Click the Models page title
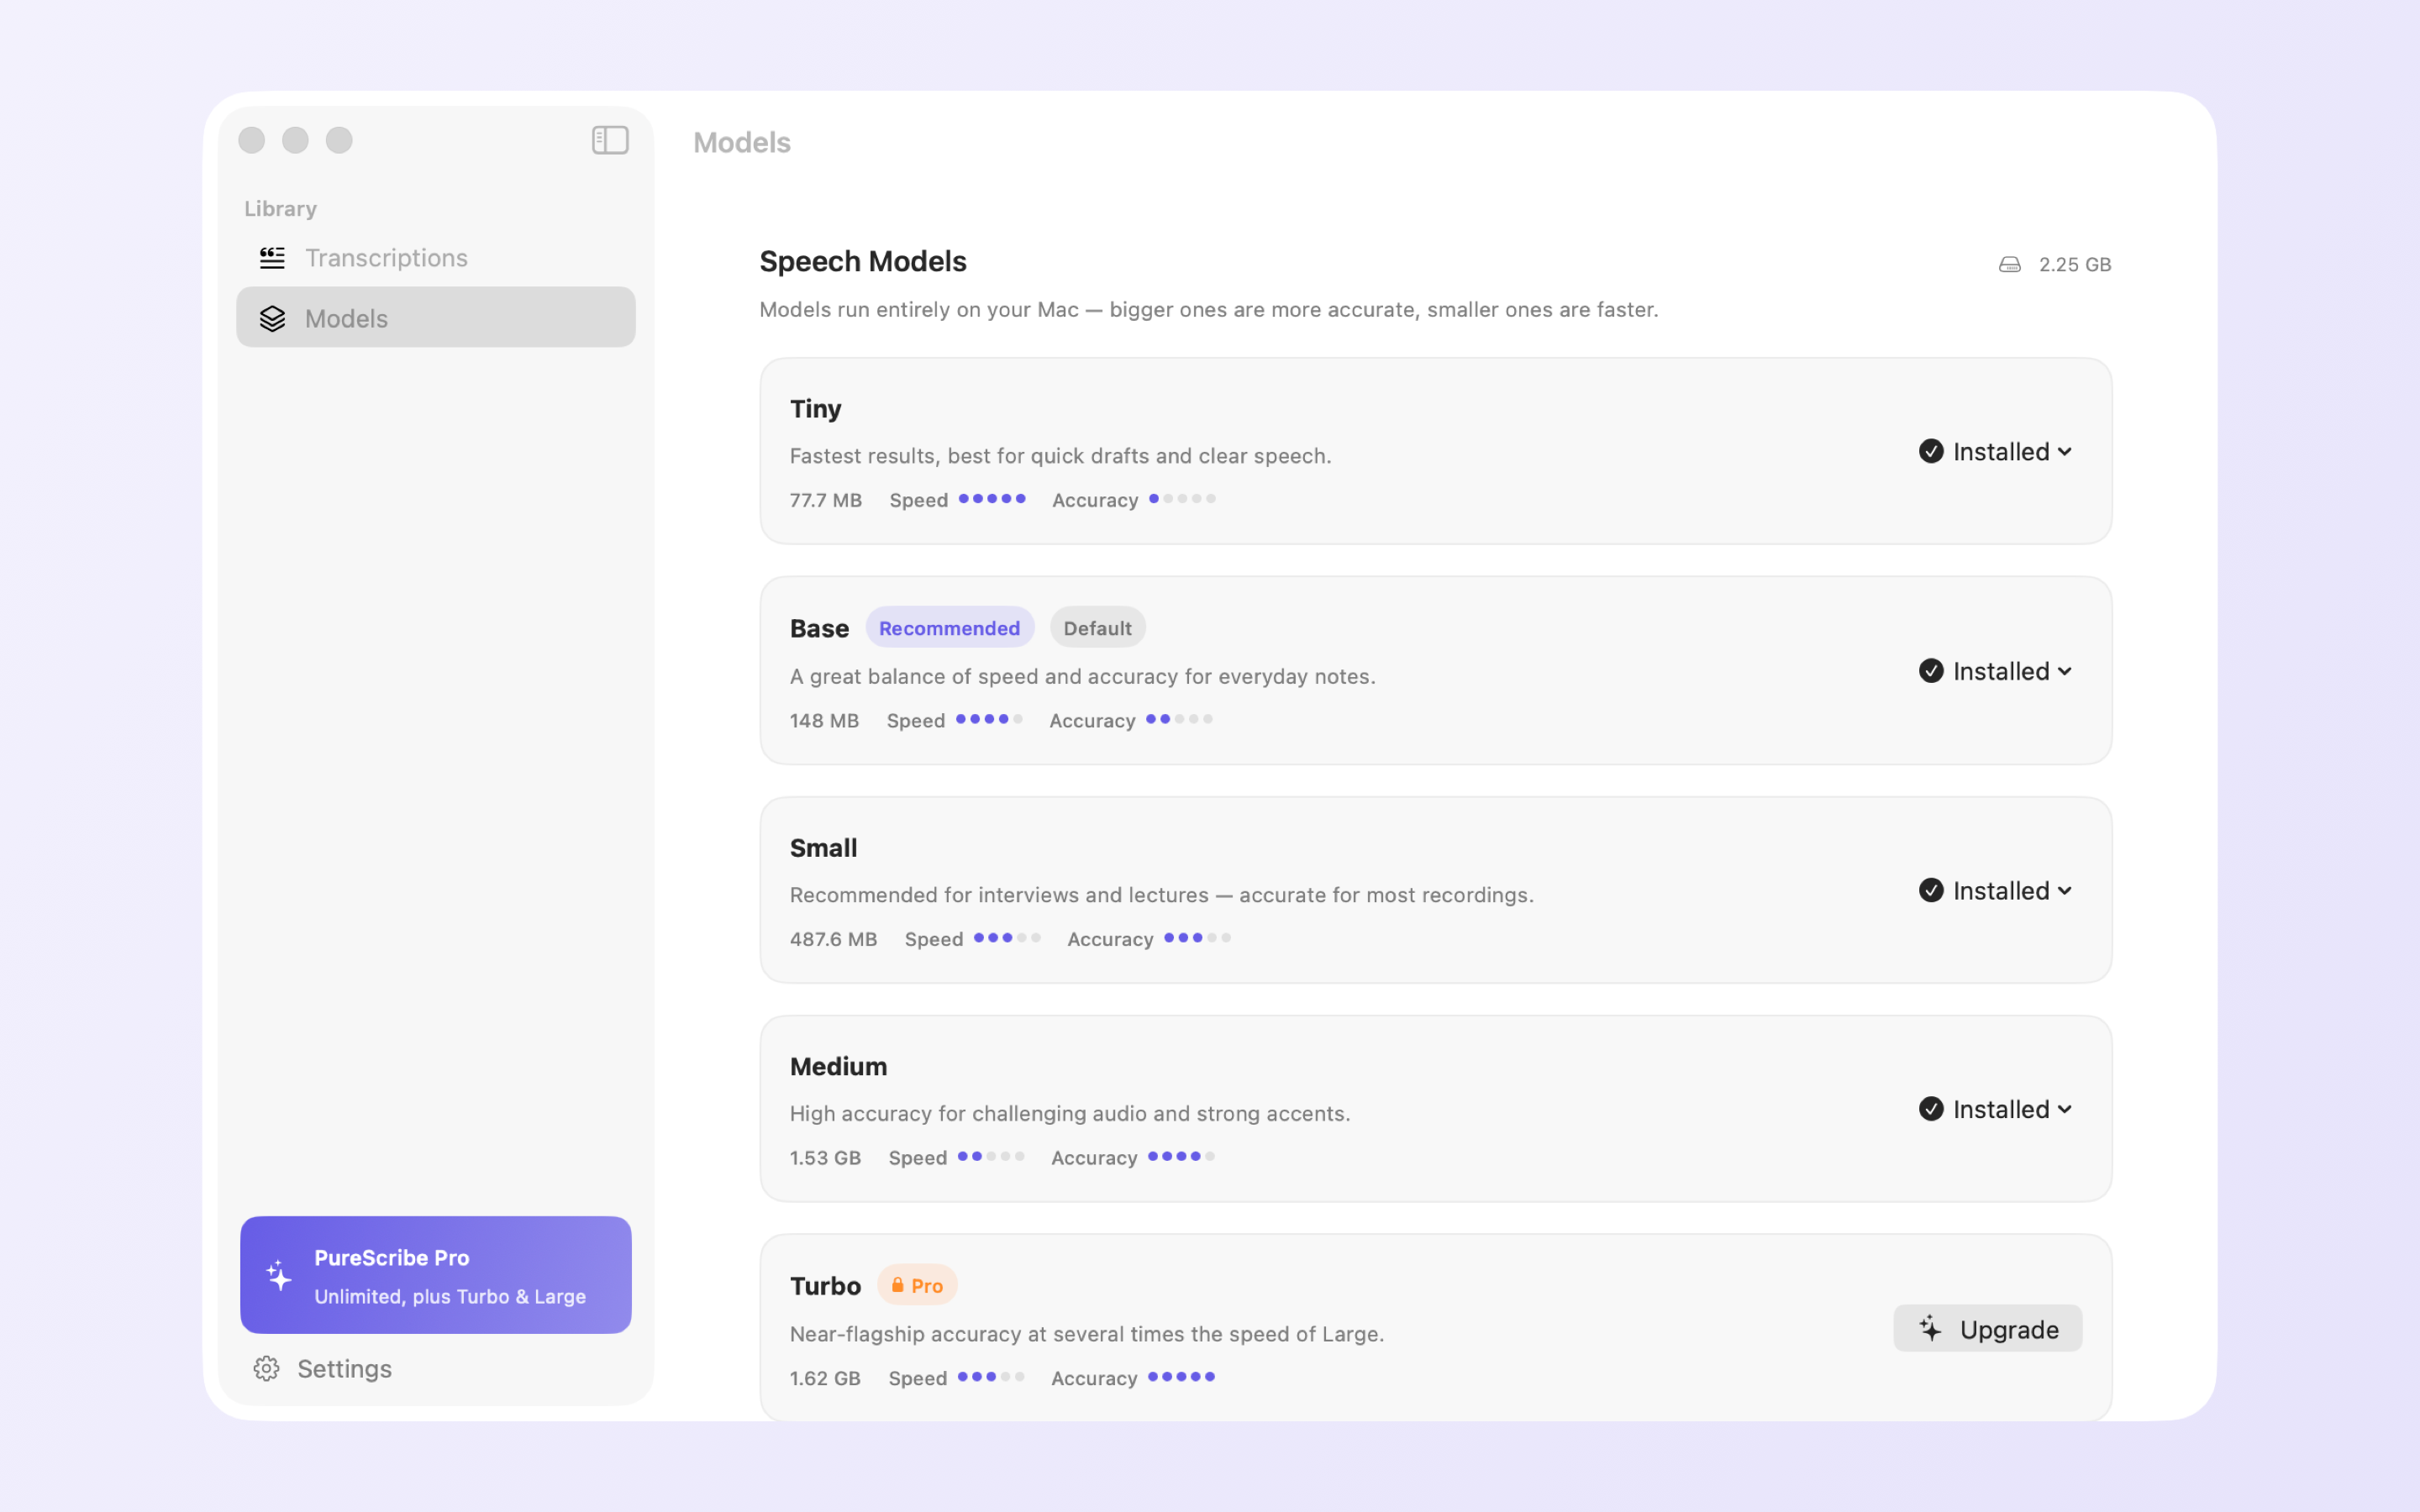Image resolution: width=2420 pixels, height=1512 pixels. [742, 142]
